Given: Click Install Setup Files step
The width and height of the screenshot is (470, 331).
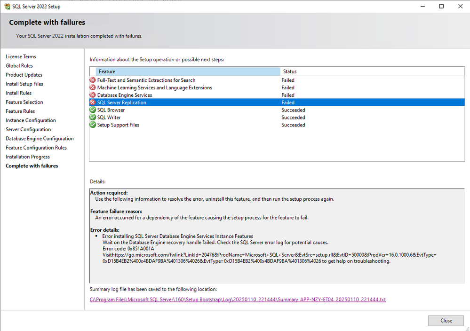Looking at the screenshot, I should [24, 84].
